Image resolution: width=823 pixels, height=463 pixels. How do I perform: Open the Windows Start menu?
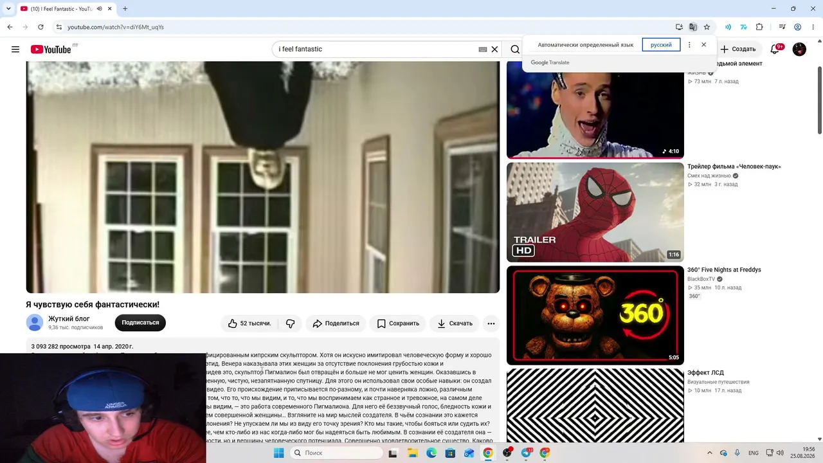click(278, 453)
